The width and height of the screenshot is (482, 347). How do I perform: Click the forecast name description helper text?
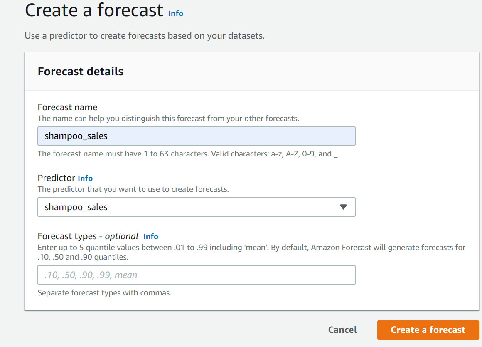tap(168, 118)
